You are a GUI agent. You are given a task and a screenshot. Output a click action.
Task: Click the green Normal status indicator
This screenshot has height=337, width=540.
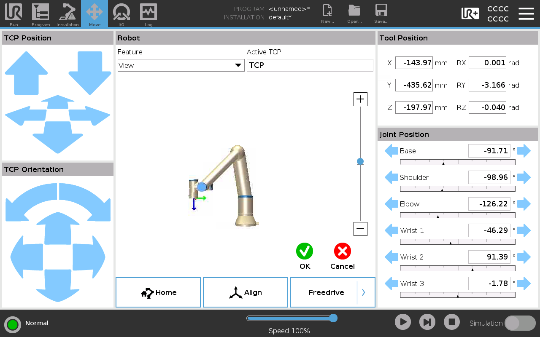[x=13, y=324]
